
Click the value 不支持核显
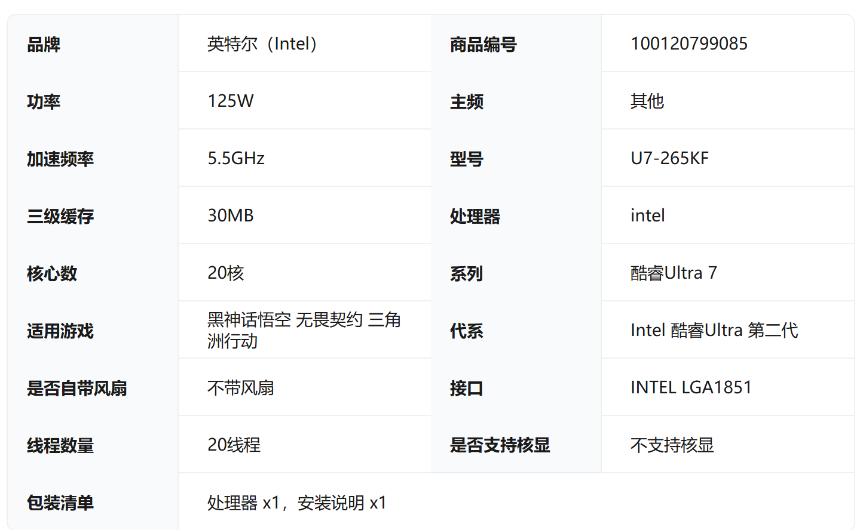[x=672, y=445]
